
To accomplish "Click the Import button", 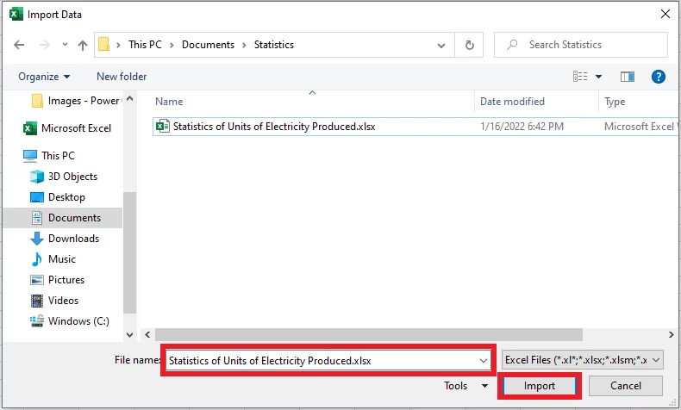I will (x=539, y=386).
